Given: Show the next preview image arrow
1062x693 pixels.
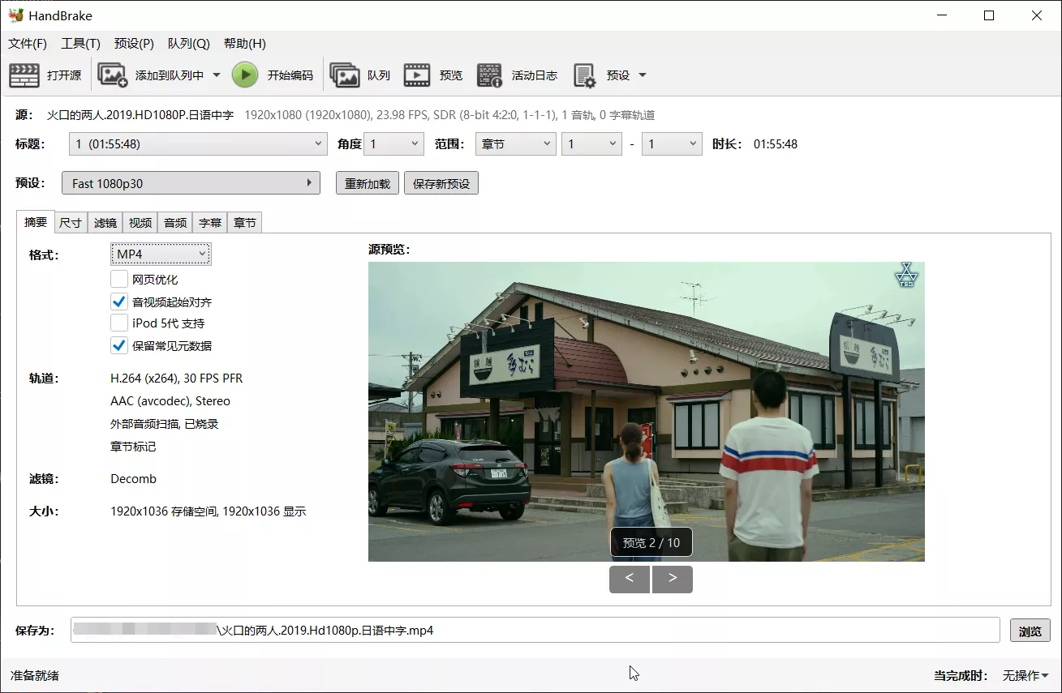Looking at the screenshot, I should tap(672, 579).
